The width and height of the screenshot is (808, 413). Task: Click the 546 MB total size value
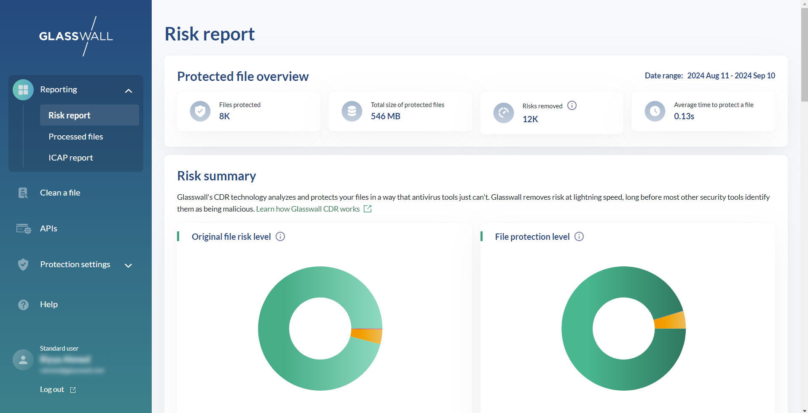[385, 116]
